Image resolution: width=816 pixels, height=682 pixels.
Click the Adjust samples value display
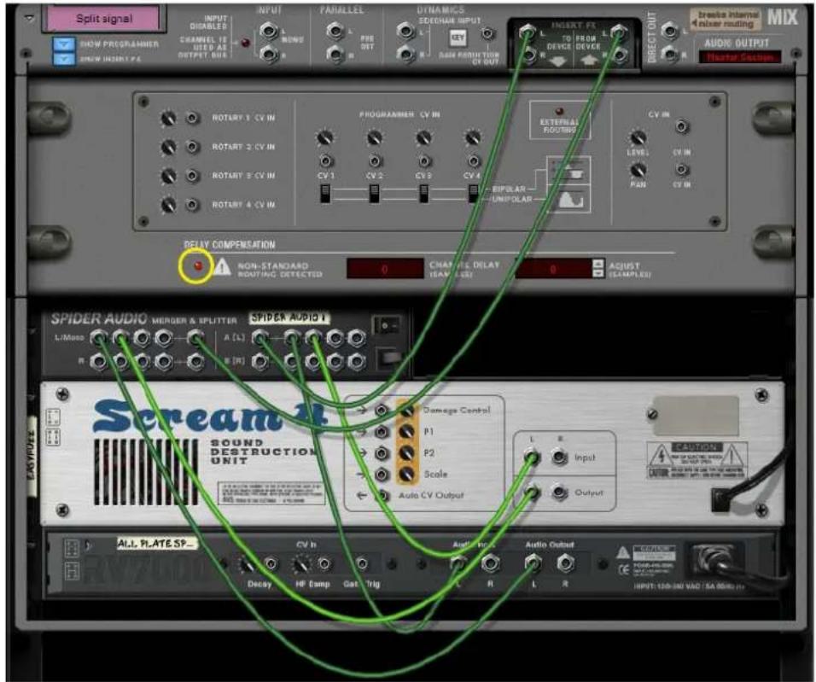coord(554,269)
